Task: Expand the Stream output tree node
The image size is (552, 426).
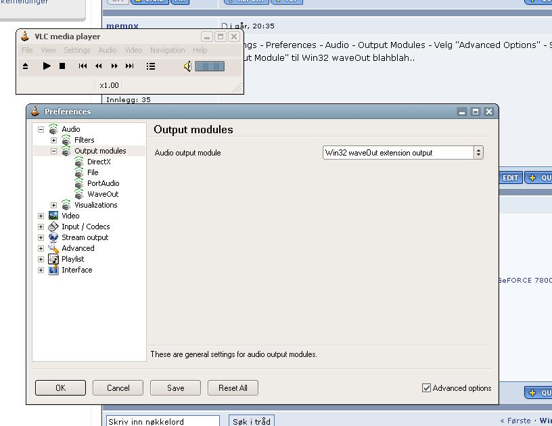Action: tap(41, 238)
